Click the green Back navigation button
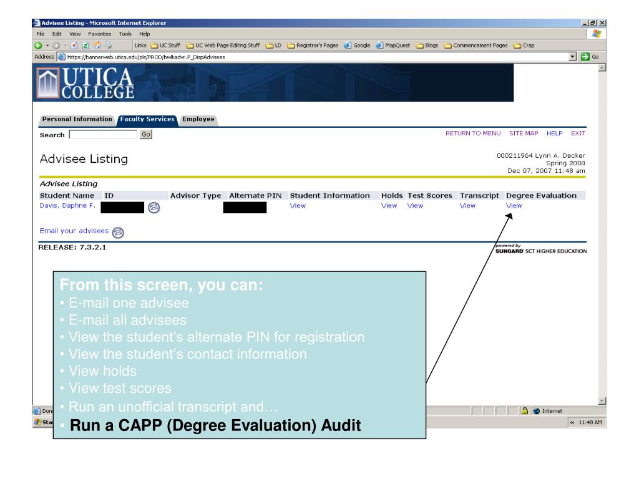The image size is (639, 479). coord(38,46)
